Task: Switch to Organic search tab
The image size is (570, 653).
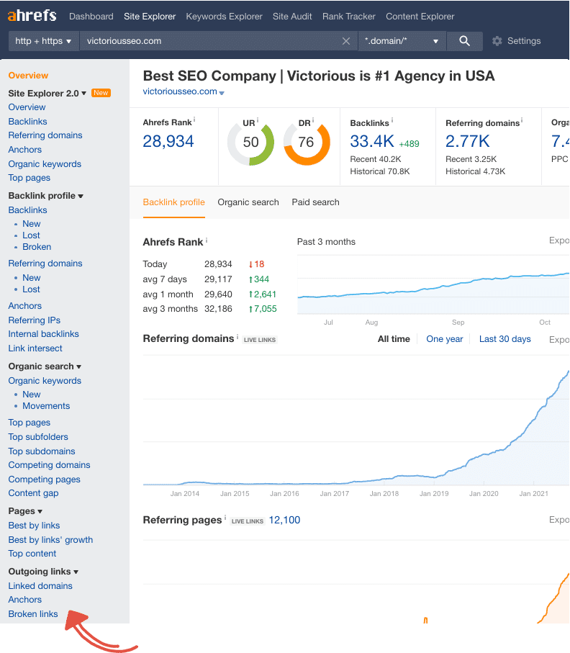Action: [248, 202]
